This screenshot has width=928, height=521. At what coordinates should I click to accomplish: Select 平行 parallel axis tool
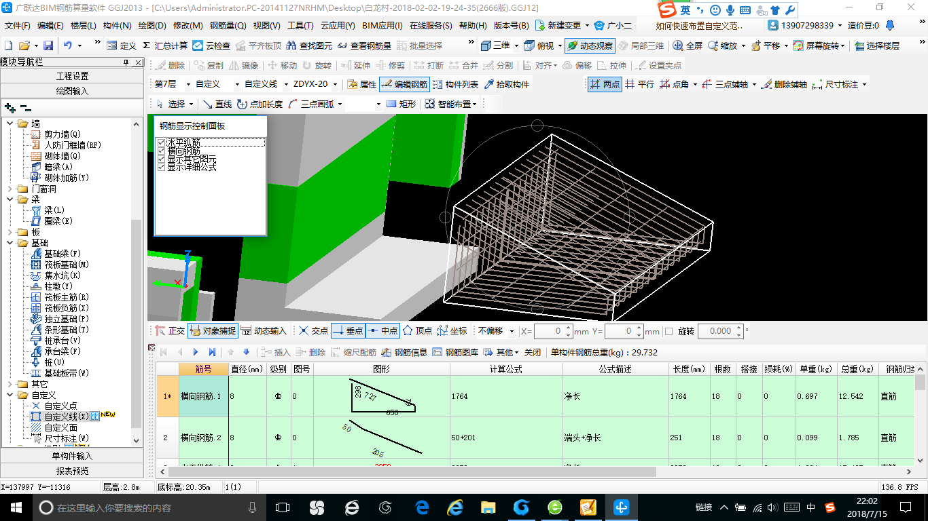pos(639,84)
